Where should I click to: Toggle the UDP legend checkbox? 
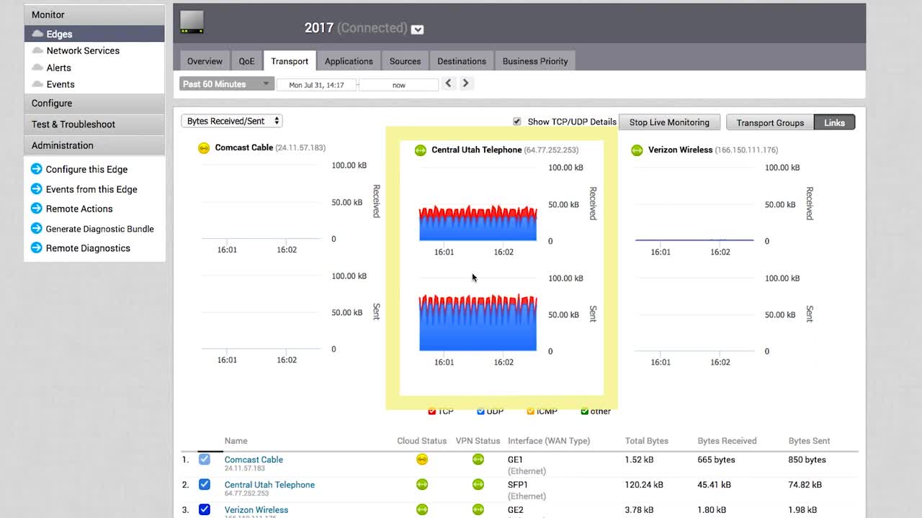480,411
